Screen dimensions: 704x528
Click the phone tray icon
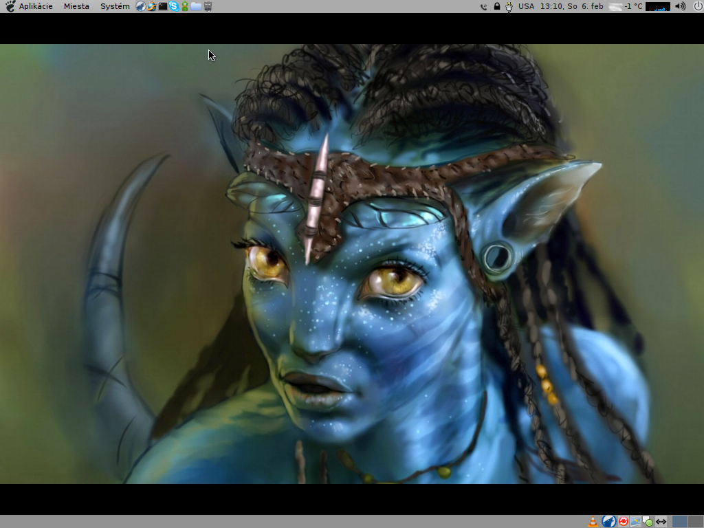[483, 7]
